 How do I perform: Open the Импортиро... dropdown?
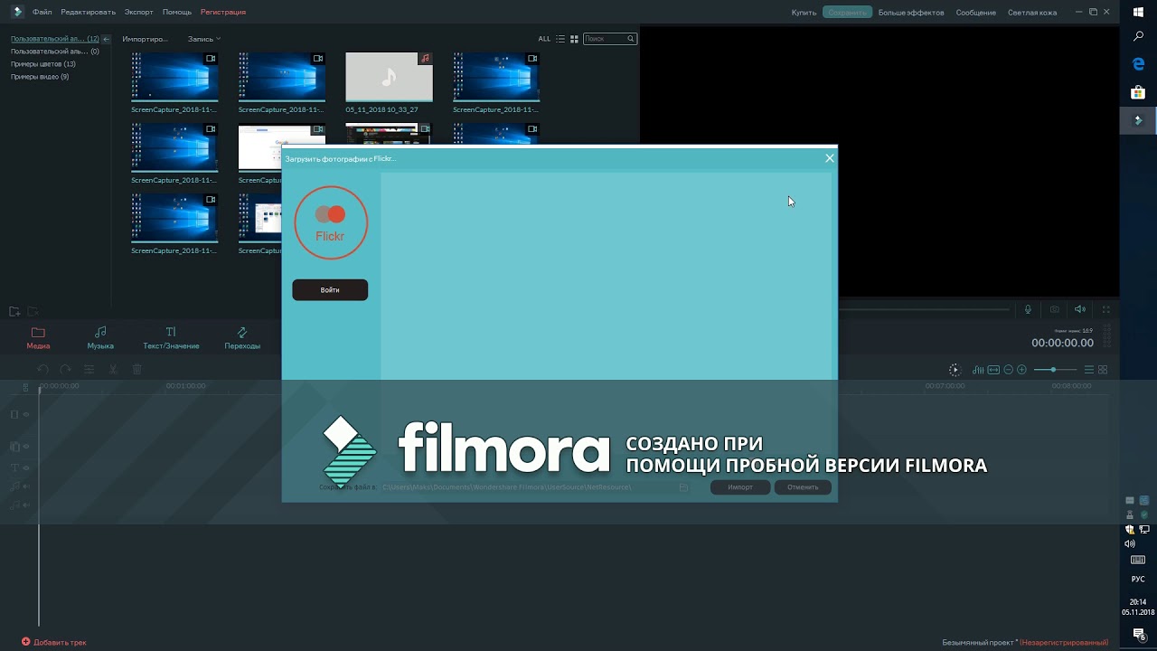146,39
